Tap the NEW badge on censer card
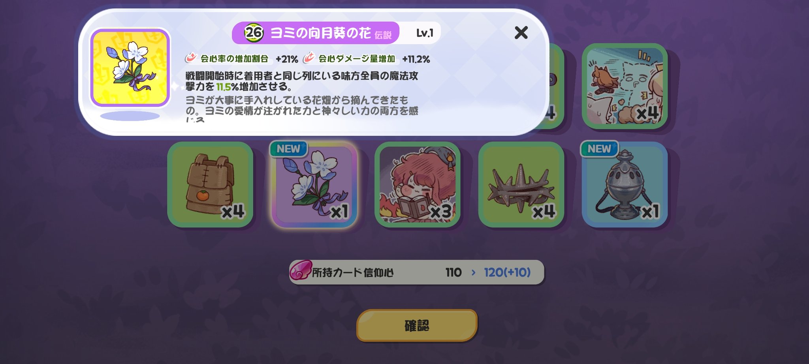The height and width of the screenshot is (364, 809). [599, 149]
